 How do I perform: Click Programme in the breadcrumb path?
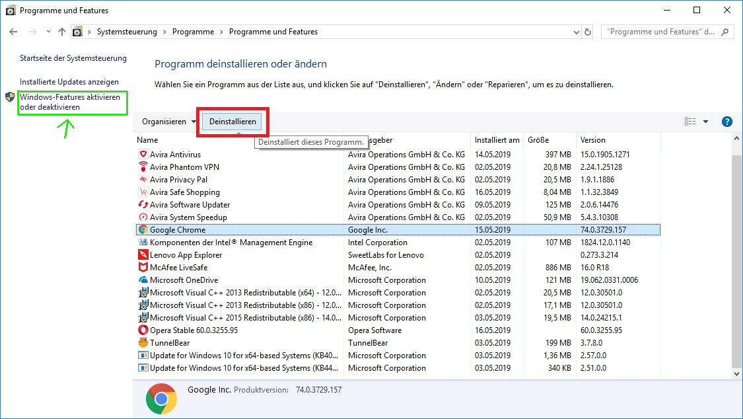pos(193,32)
